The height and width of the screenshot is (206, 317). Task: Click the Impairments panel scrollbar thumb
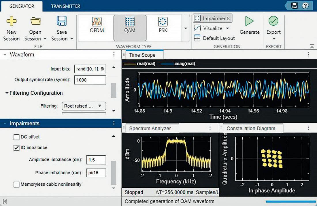pyautogui.click(x=114, y=173)
